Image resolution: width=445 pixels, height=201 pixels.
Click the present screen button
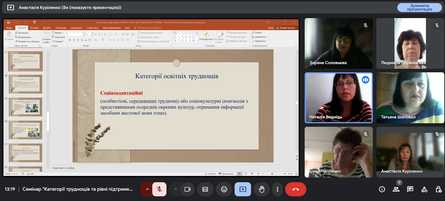[243, 189]
